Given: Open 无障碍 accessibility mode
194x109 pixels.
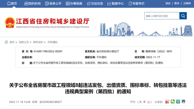Looking at the screenshot, I should (187, 4).
